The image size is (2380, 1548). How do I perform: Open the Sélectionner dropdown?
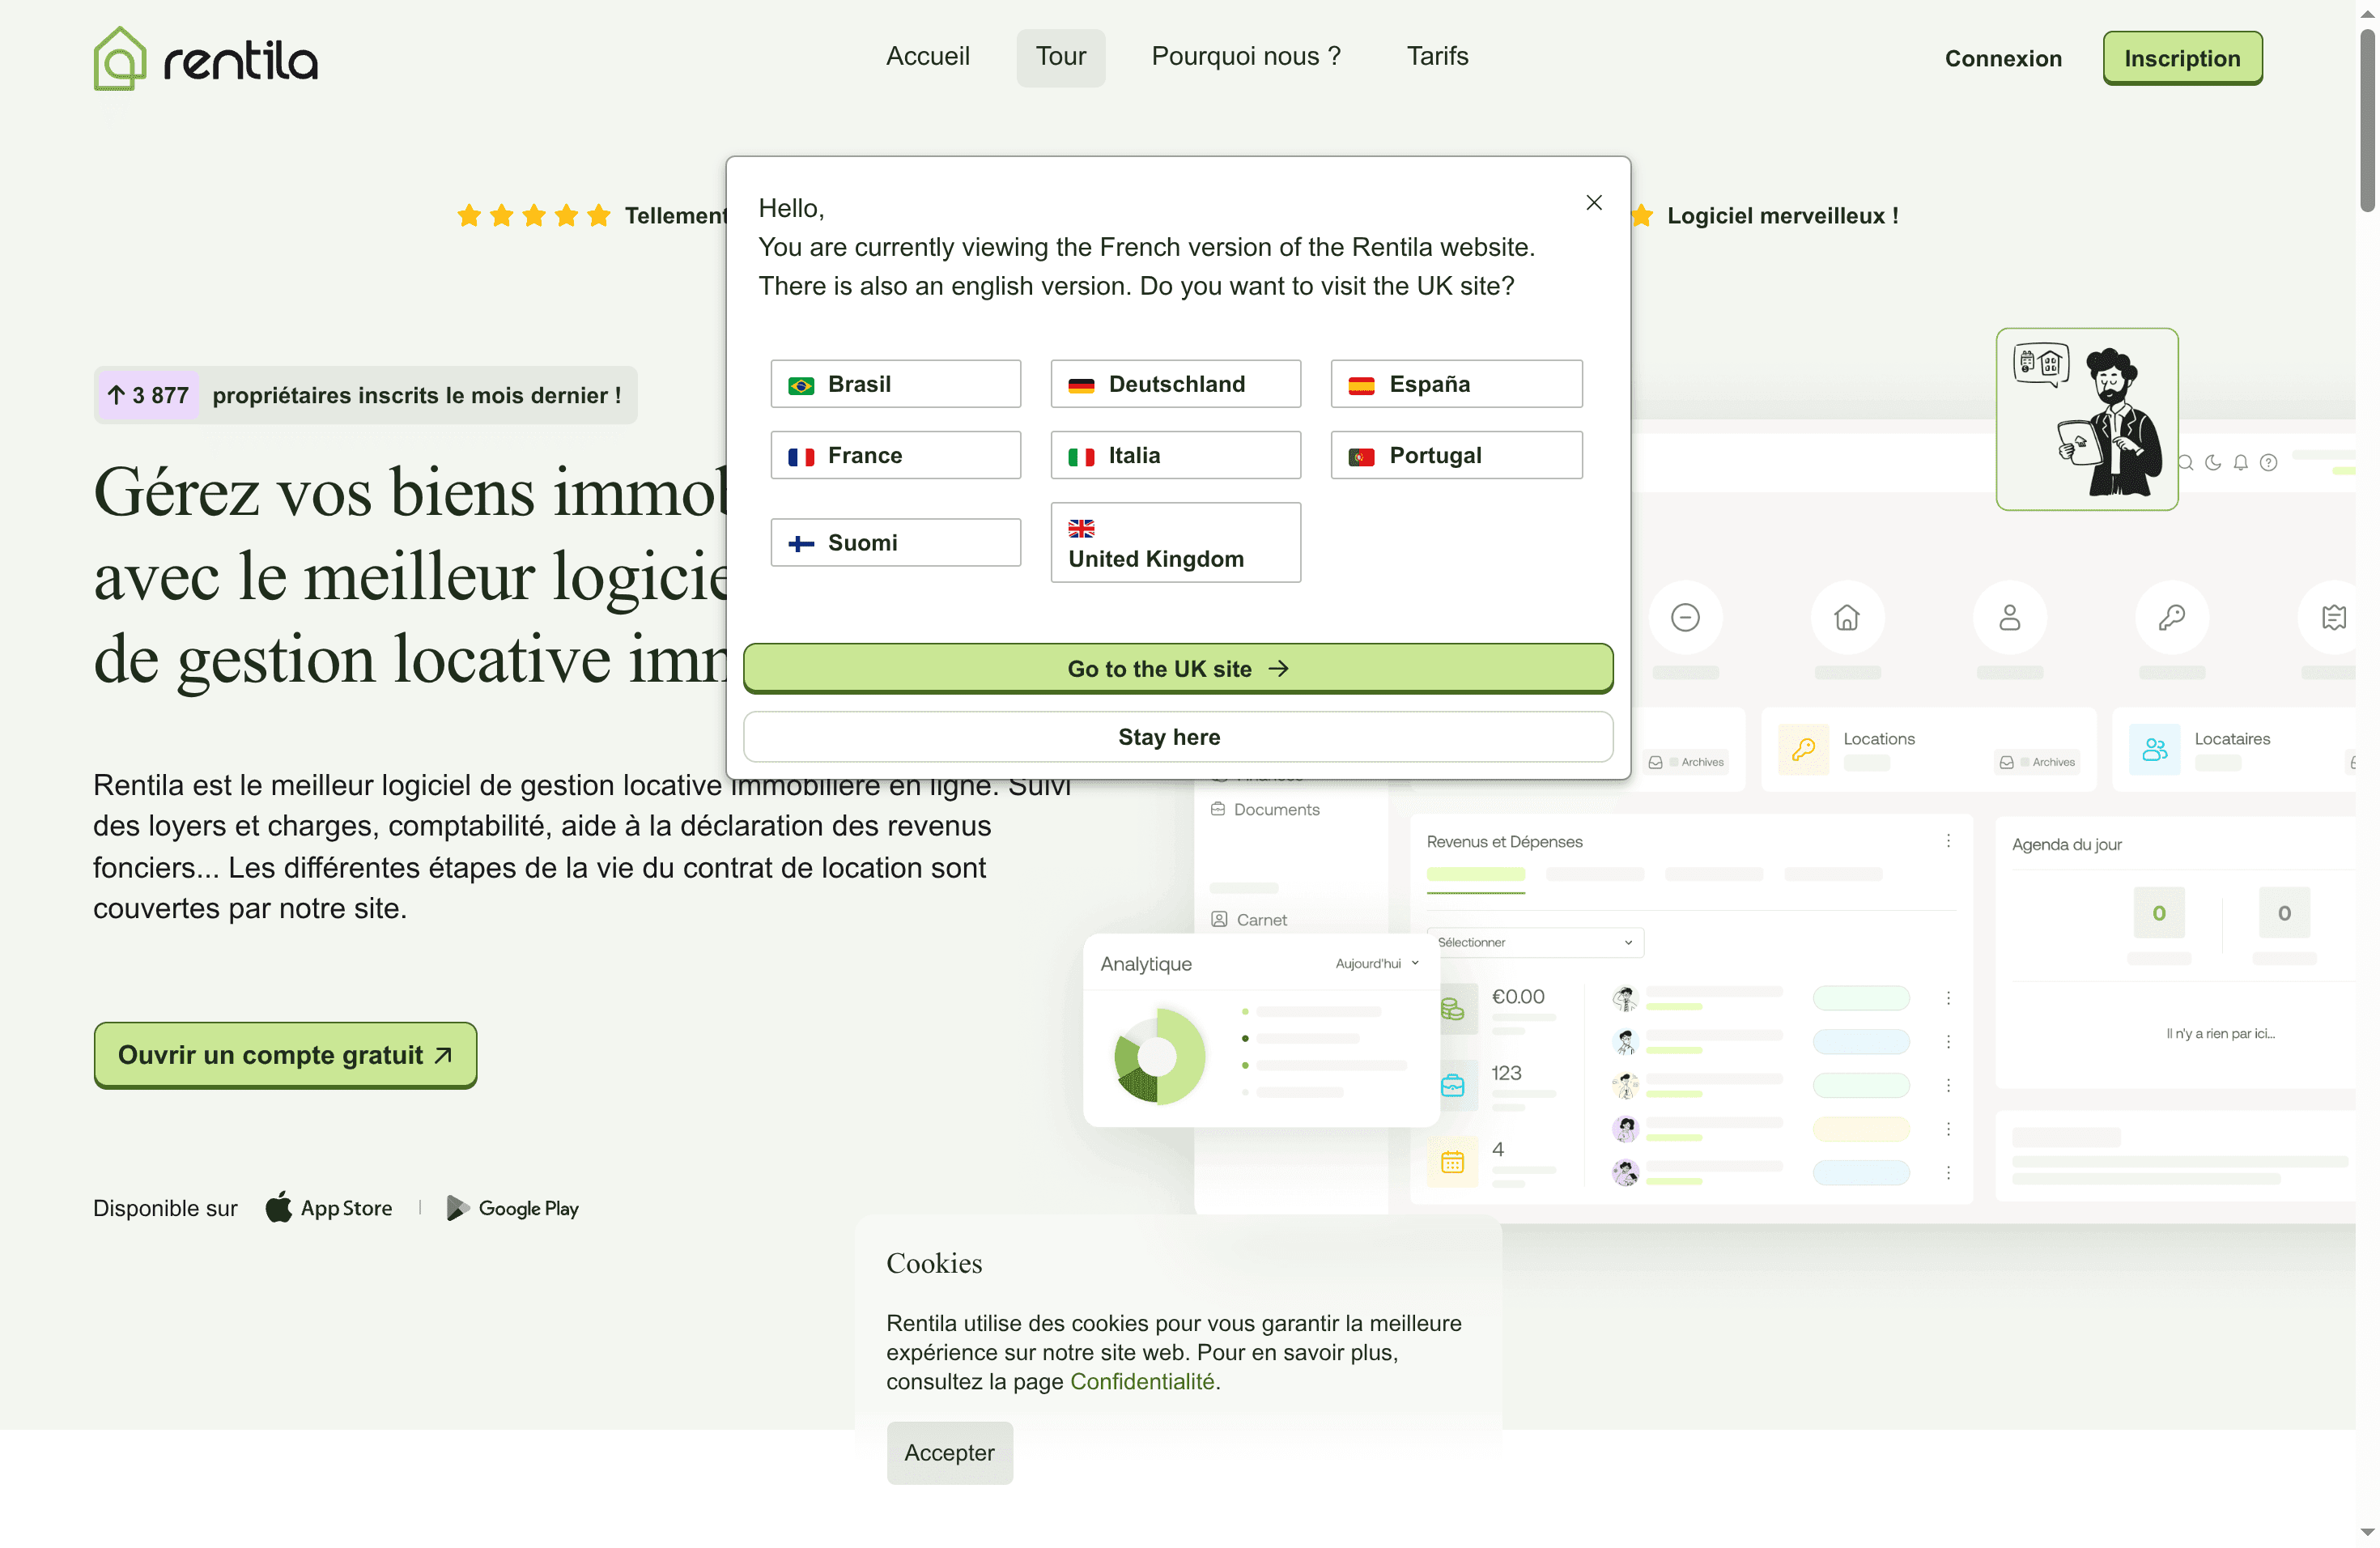point(1534,942)
